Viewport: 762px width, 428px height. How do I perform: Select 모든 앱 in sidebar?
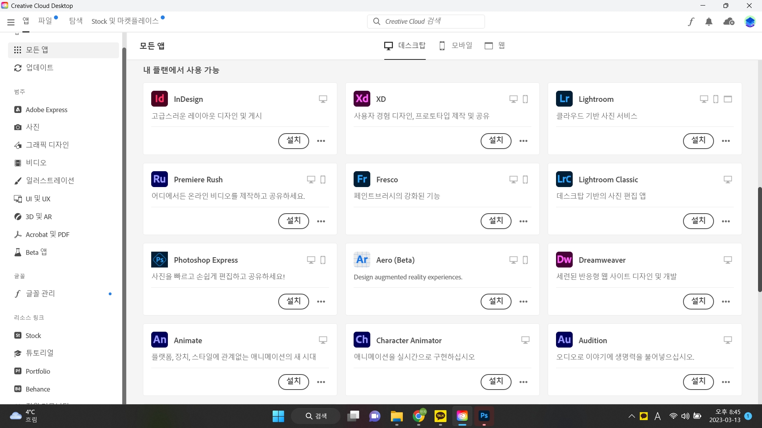pos(63,50)
